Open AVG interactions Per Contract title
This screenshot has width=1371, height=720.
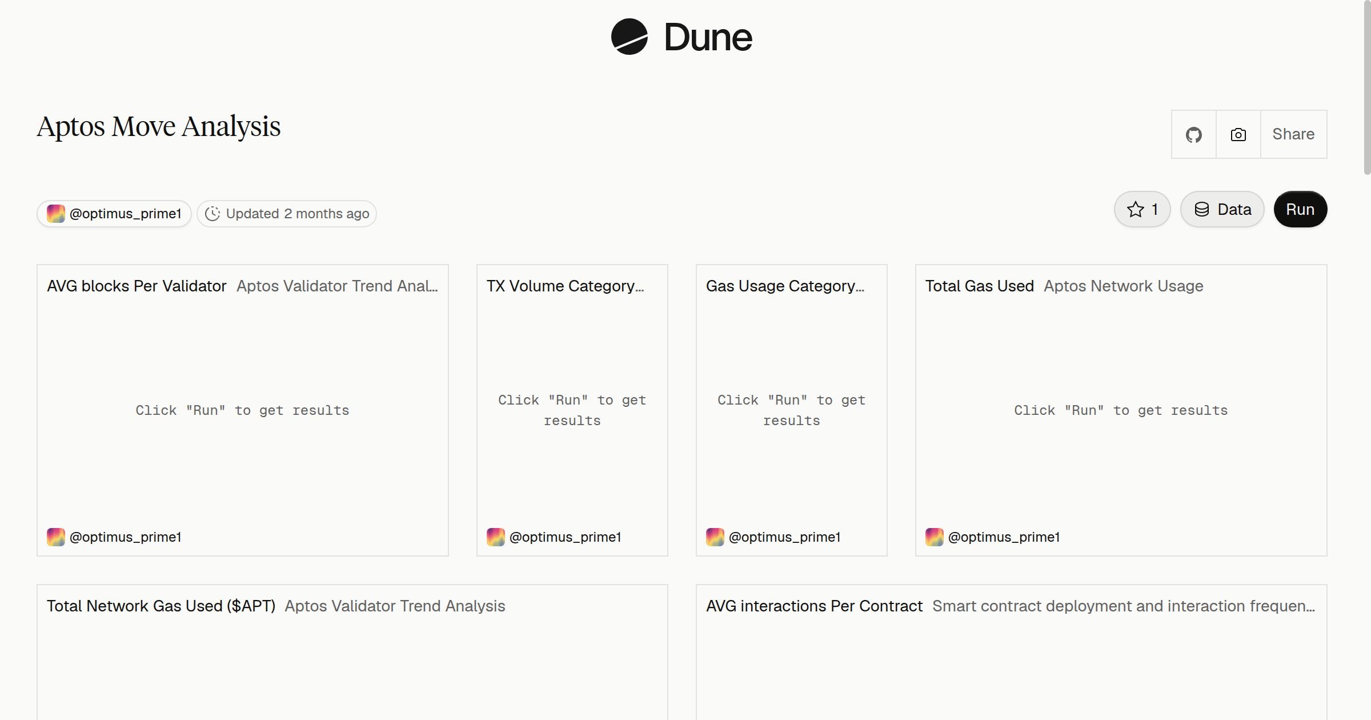[x=814, y=606]
